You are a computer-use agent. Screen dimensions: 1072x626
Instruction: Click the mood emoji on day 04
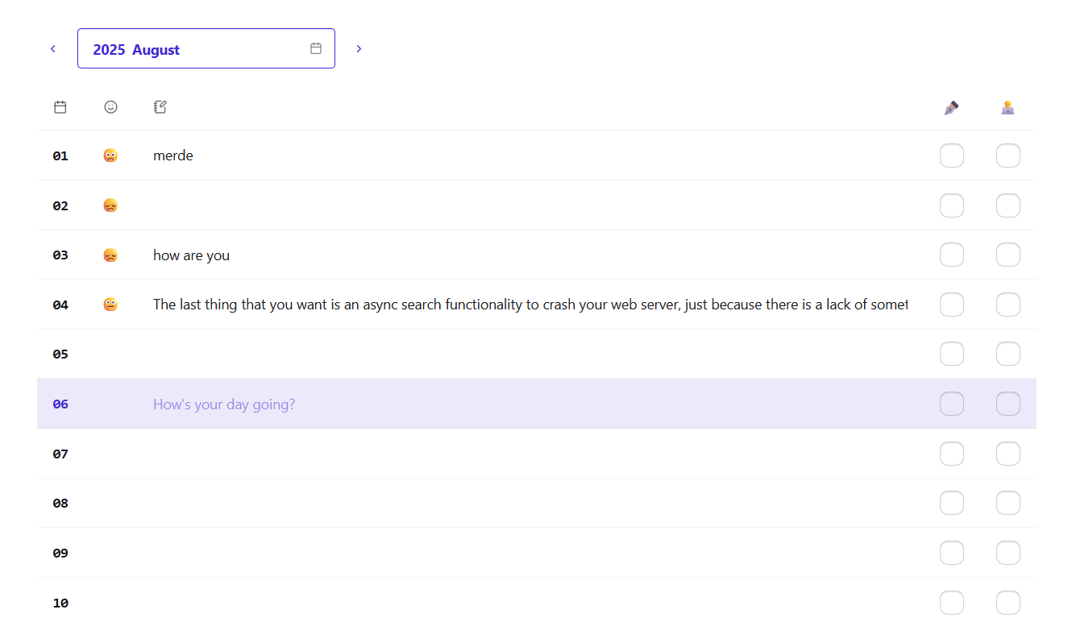(110, 305)
